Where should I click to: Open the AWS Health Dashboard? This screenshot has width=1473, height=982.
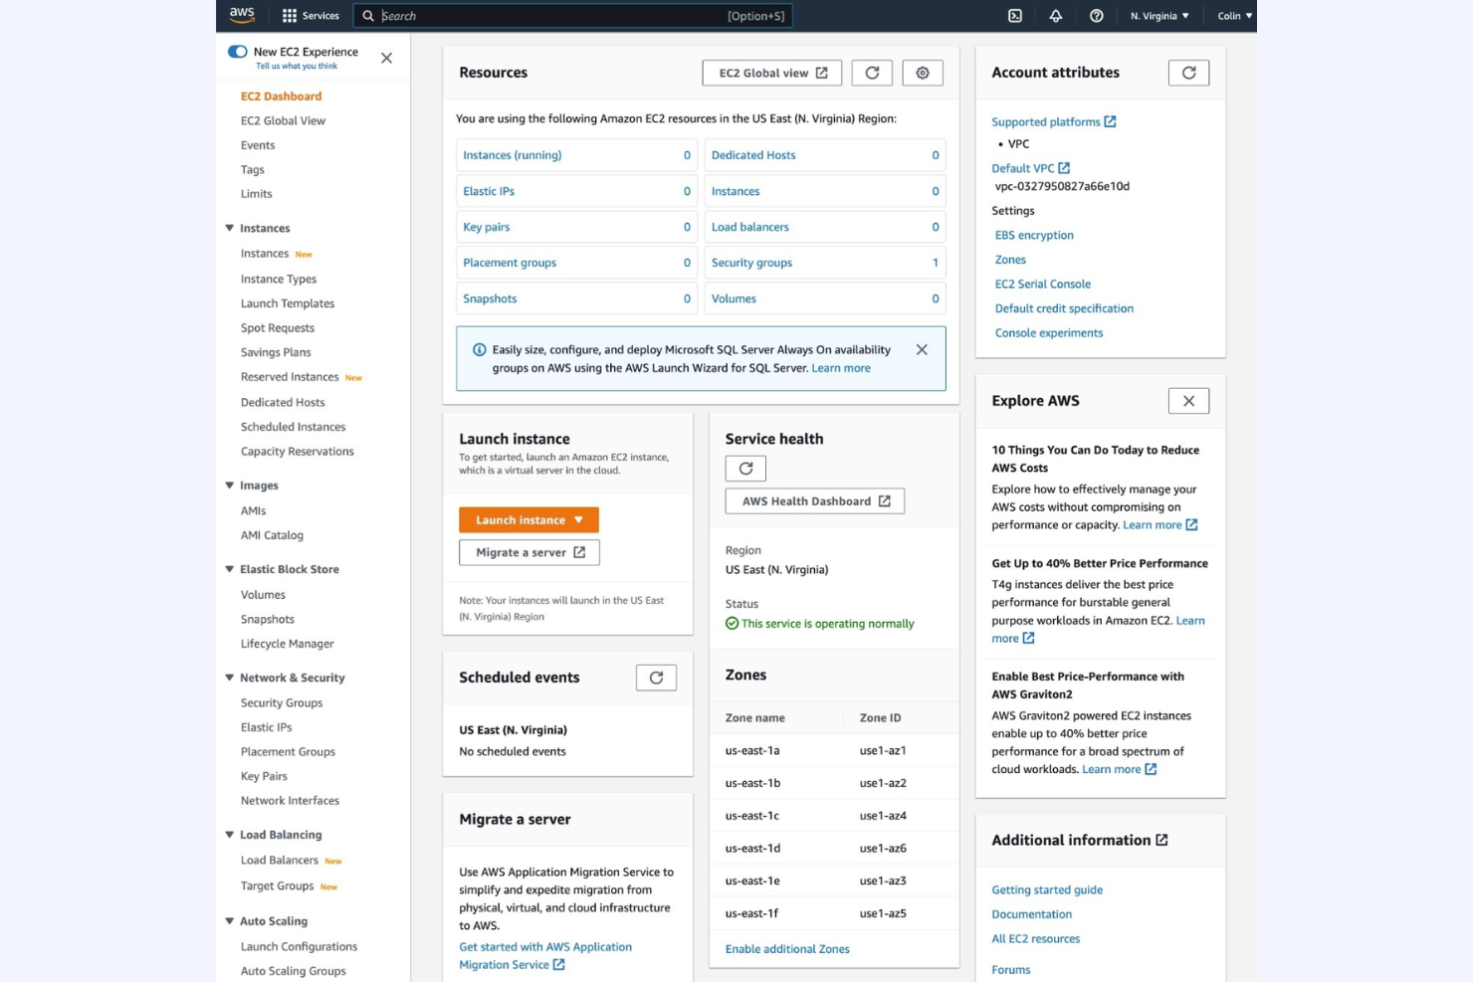(813, 500)
